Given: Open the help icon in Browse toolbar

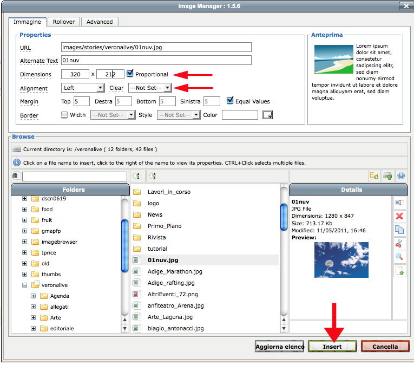Looking at the screenshot, I should coord(401,176).
